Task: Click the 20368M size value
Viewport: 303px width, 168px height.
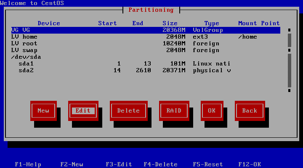Action: (x=174, y=30)
